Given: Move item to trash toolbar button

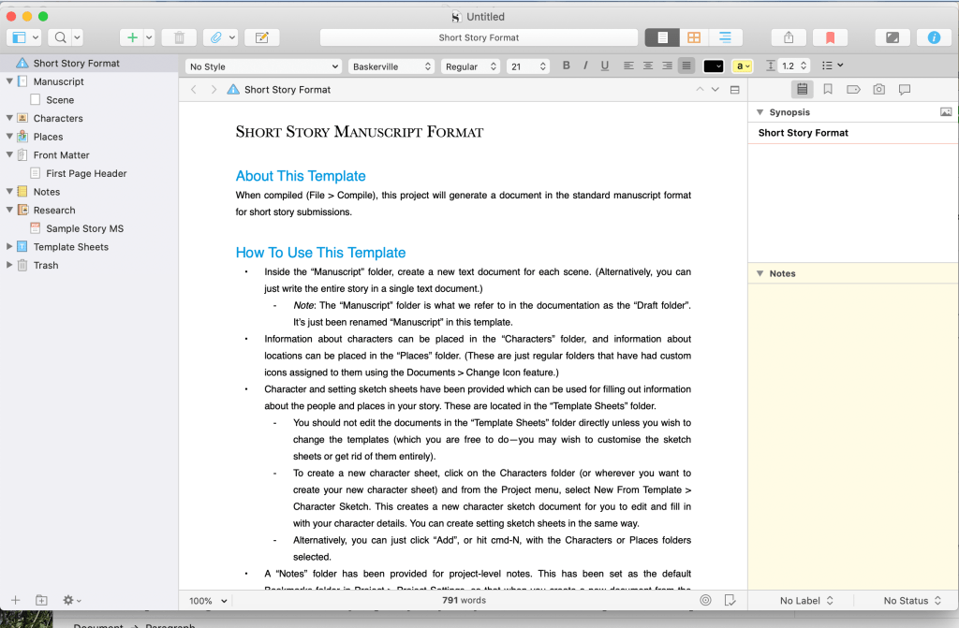Looking at the screenshot, I should (x=179, y=37).
